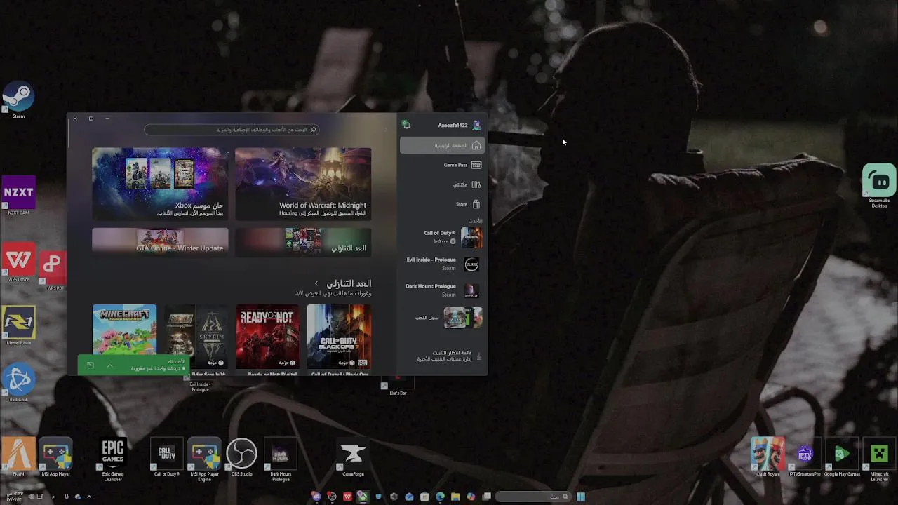This screenshot has height=505, width=898.
Task: Open Clash Royale desktop shortcut
Action: point(768,457)
